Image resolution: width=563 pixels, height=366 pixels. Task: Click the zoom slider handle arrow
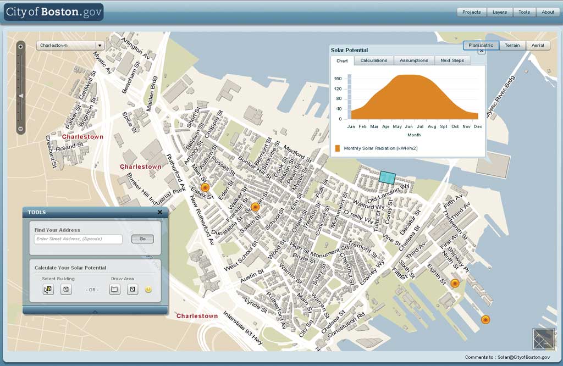[x=21, y=96]
